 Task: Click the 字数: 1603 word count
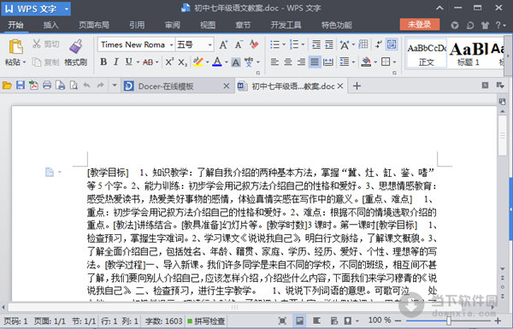163,321
